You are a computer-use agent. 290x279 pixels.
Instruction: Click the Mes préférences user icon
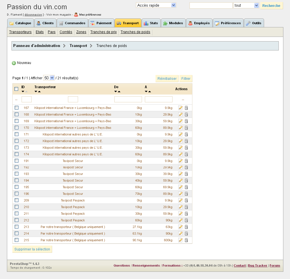click(x=76, y=14)
